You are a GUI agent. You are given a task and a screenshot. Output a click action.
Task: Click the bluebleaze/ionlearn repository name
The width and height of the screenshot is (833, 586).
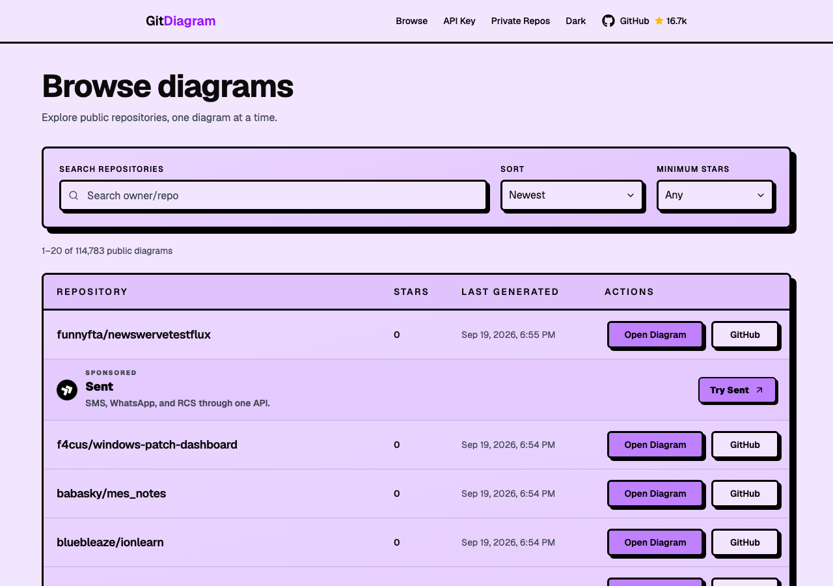click(111, 542)
